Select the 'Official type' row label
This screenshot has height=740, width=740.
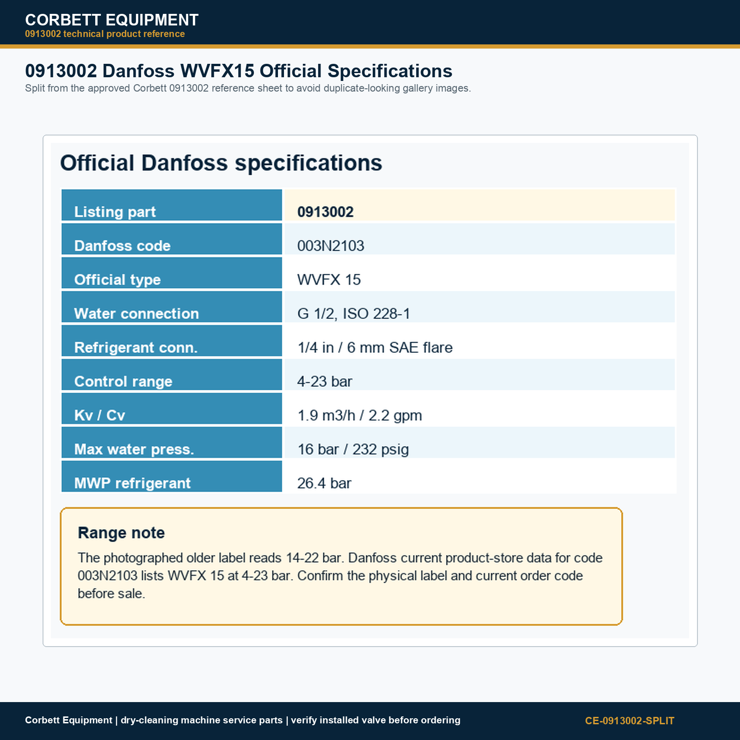(117, 280)
